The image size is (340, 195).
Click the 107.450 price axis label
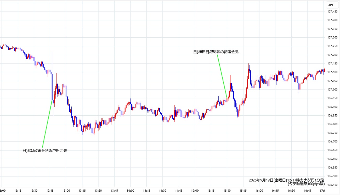(x=332, y=11)
